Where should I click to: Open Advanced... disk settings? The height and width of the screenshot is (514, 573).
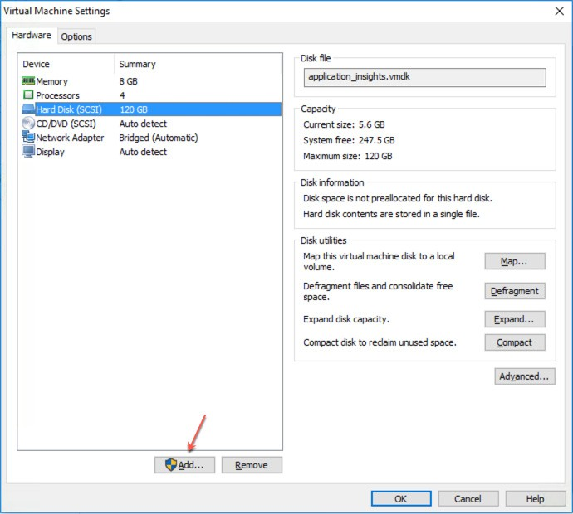coord(523,376)
